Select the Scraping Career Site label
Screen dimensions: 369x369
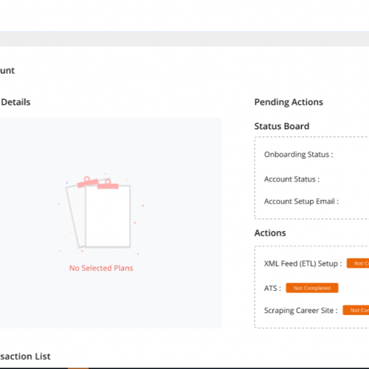(x=300, y=311)
